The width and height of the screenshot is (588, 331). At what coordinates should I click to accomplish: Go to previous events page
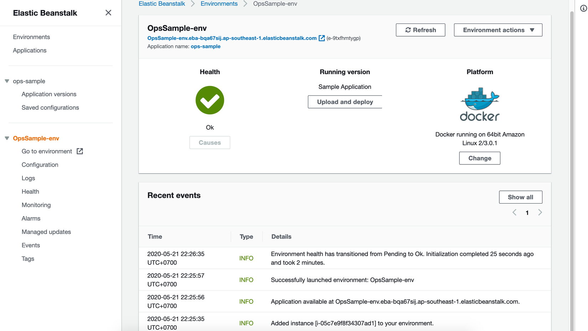click(x=514, y=212)
